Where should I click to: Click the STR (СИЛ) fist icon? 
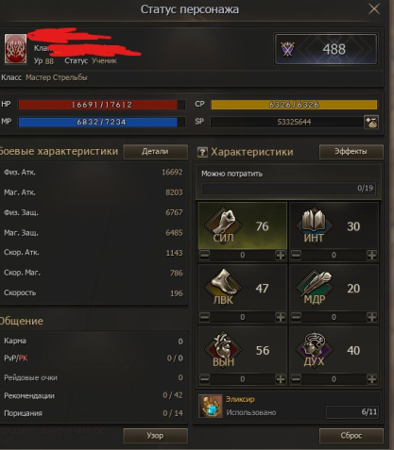223,225
